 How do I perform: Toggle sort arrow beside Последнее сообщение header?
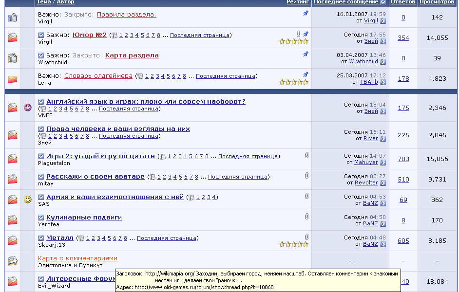383,2
